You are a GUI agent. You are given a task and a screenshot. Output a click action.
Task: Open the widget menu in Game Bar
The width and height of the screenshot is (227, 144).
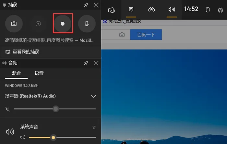point(111,10)
